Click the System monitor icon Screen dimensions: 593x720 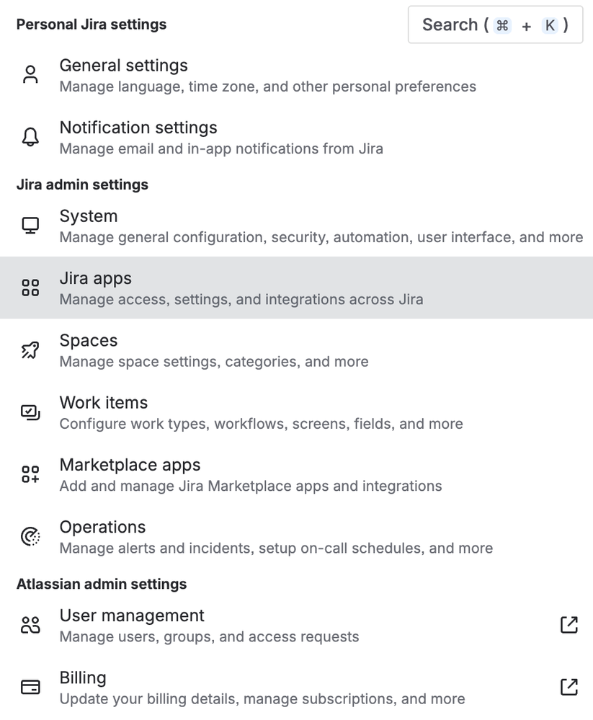(30, 224)
